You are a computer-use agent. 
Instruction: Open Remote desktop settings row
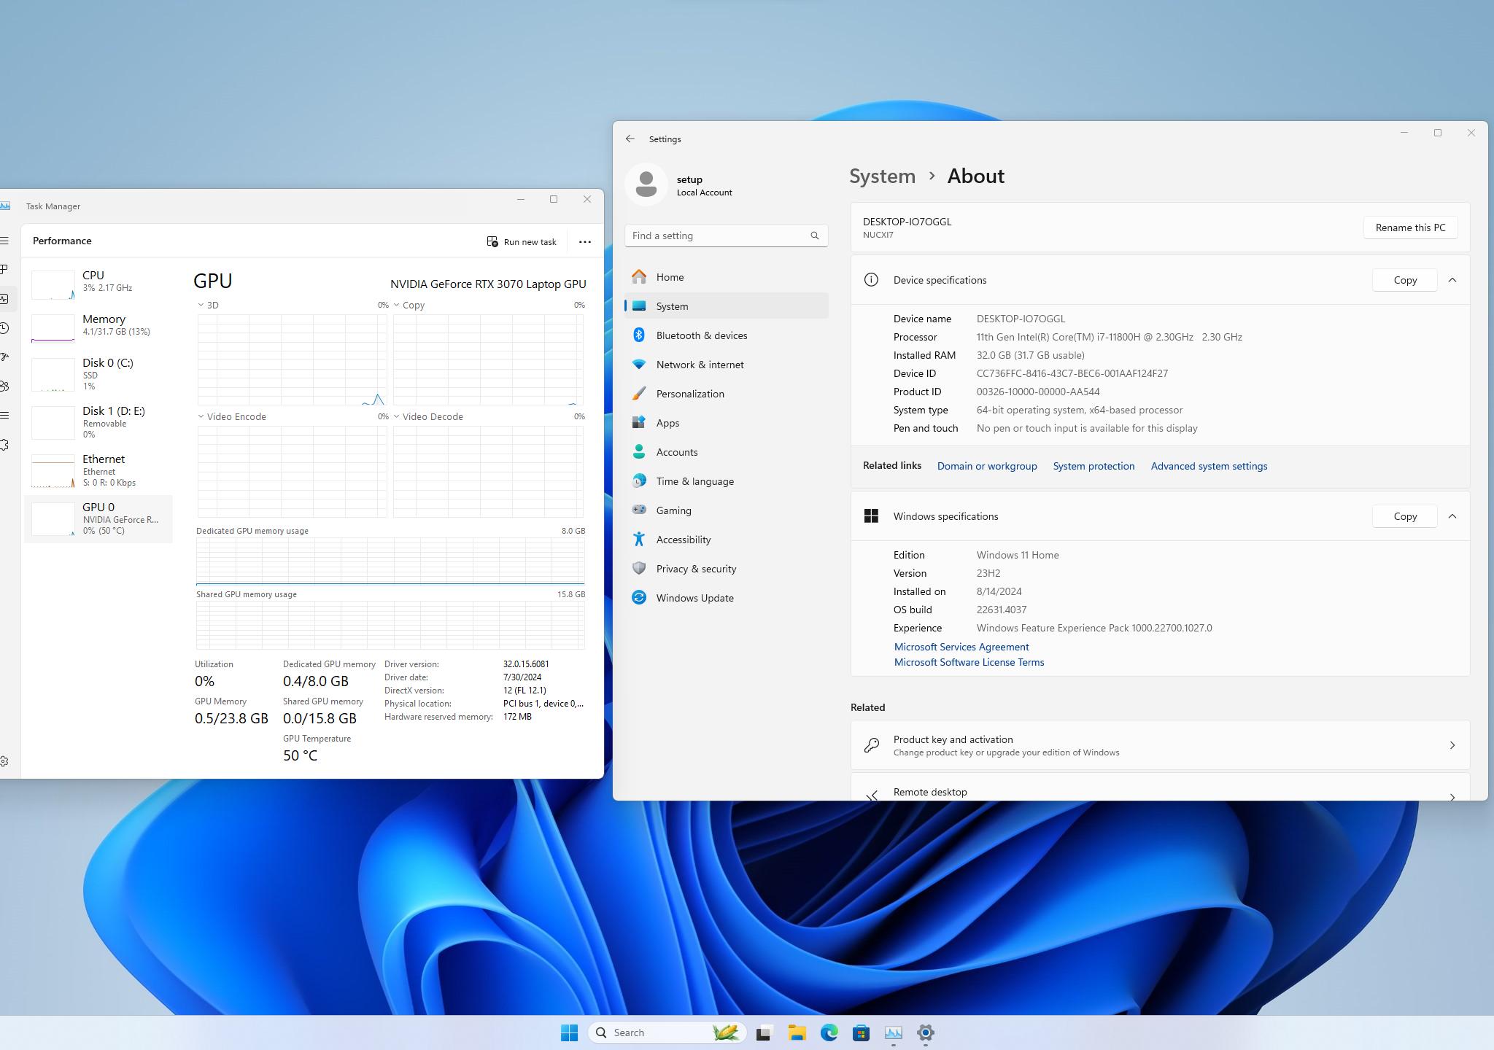[x=1160, y=787]
